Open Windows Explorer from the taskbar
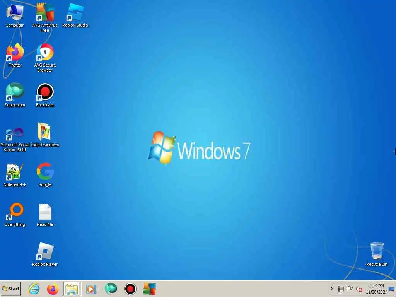Viewport: 396px width, 297px height. tap(72, 289)
